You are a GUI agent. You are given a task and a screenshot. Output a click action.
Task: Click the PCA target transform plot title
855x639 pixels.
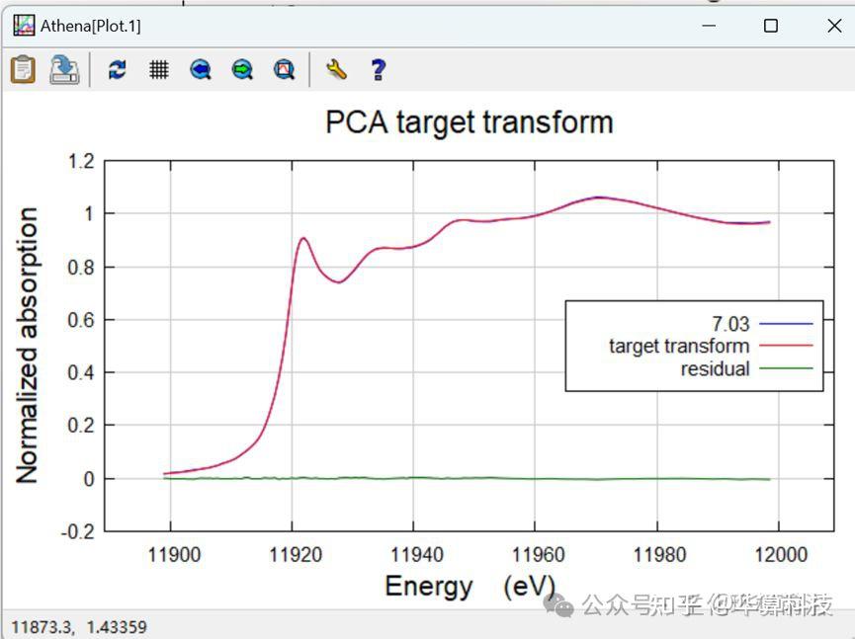click(x=468, y=120)
